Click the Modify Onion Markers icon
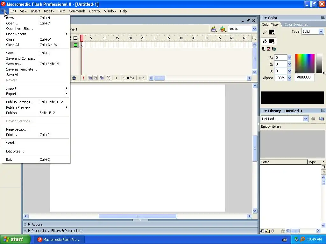The height and width of the screenshot is (244, 326). pos(109,78)
